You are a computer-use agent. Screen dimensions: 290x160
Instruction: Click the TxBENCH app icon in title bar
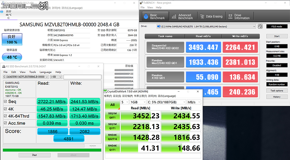coord(141,3)
